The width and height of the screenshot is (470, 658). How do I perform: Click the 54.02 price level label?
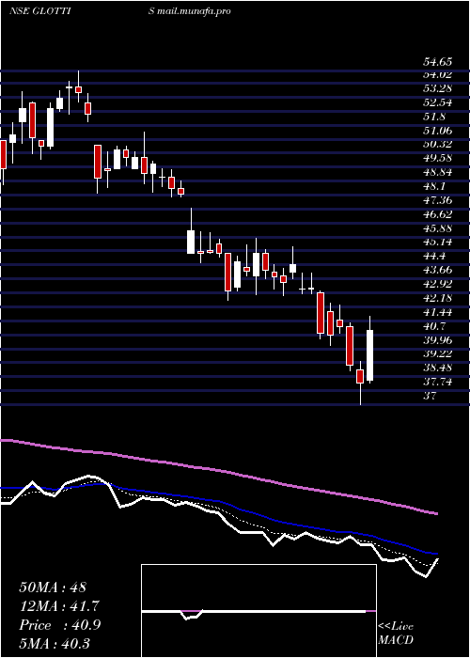point(437,74)
